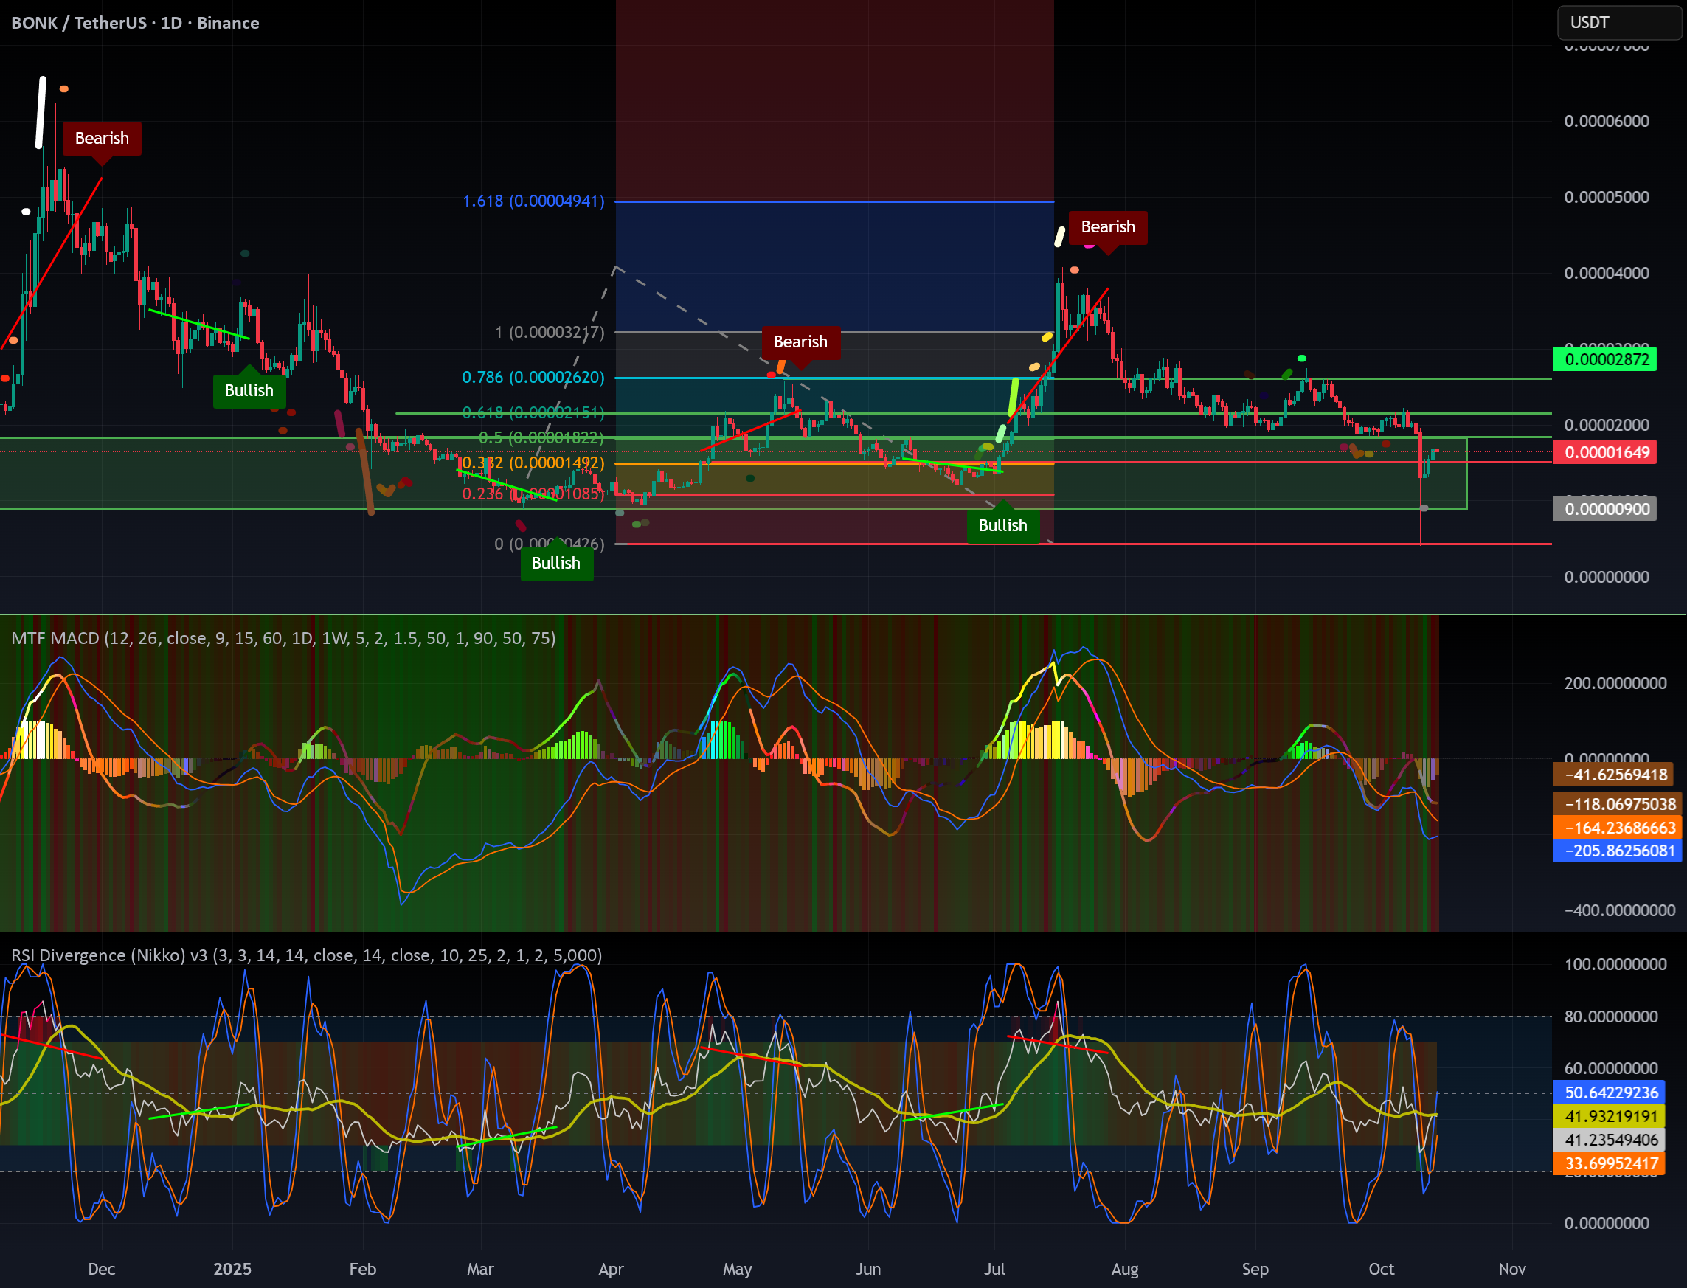Screen dimensions: 1687x1288
Task: Click the Jun label on time axis
Action: tap(867, 1269)
